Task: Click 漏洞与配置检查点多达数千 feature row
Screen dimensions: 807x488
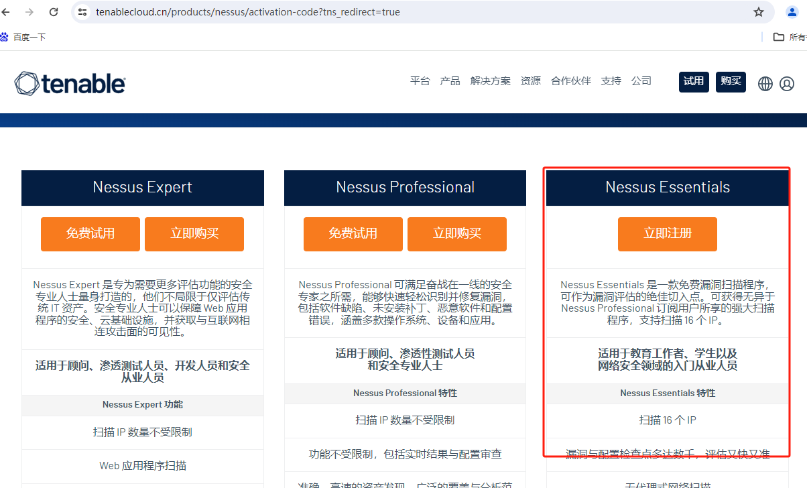Action: (668, 454)
